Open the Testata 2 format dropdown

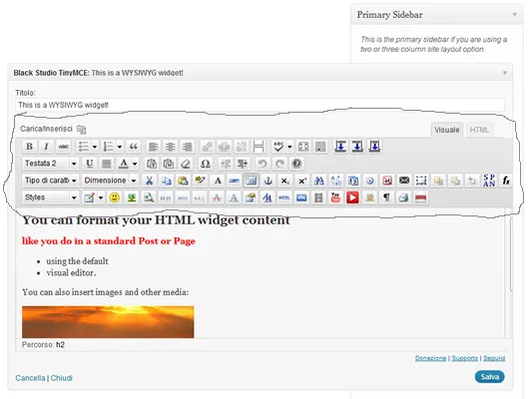pyautogui.click(x=51, y=164)
